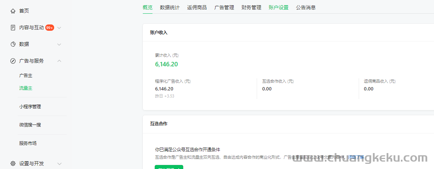The width and height of the screenshot is (434, 169).
Task: Expand the 内容与互动 section chevron
Action: [59, 28]
